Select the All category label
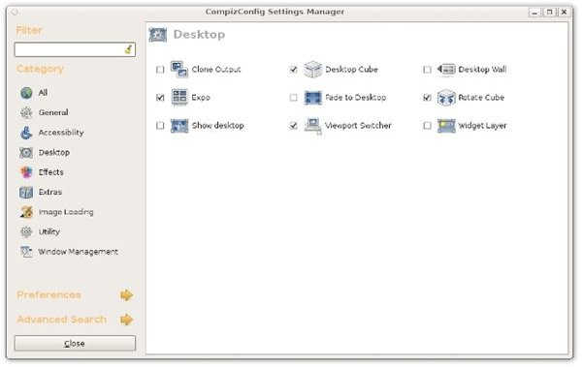The height and width of the screenshot is (367, 582). [43, 93]
